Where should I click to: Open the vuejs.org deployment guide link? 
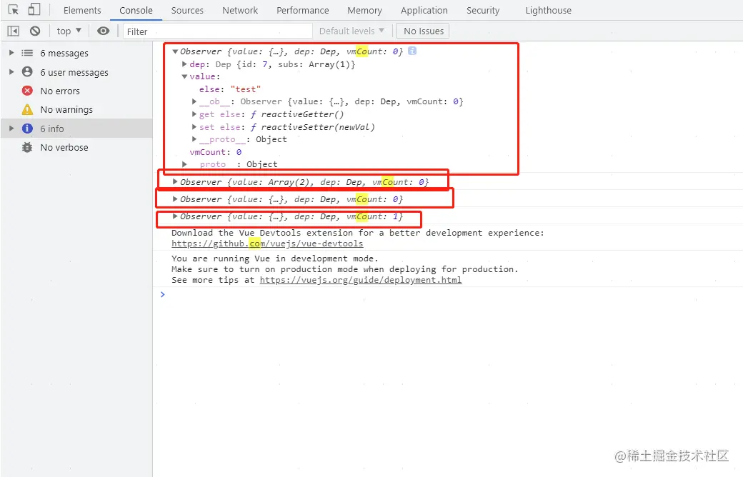361,280
